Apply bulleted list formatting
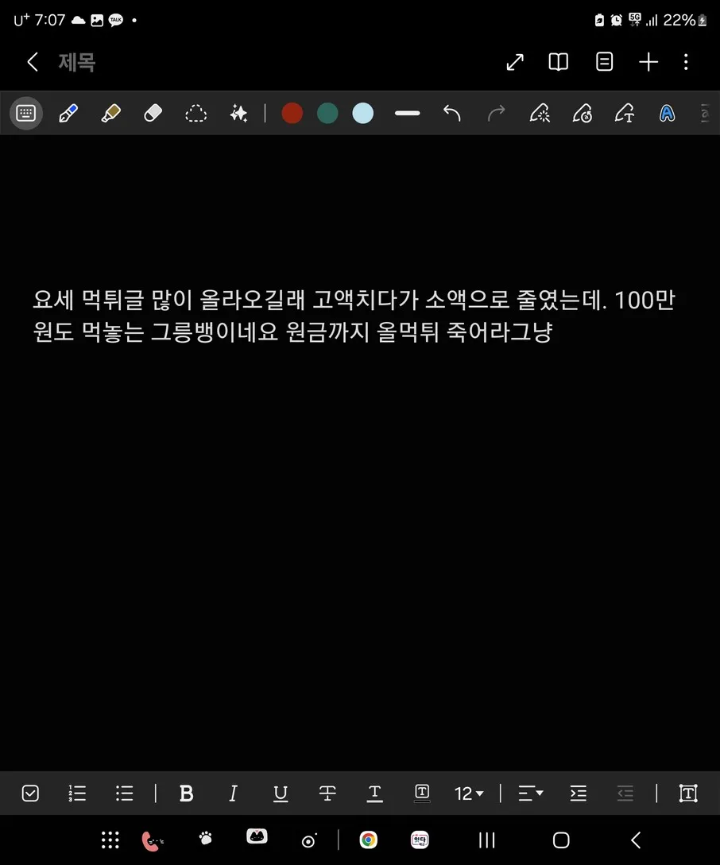The width and height of the screenshot is (720, 865). click(x=124, y=793)
